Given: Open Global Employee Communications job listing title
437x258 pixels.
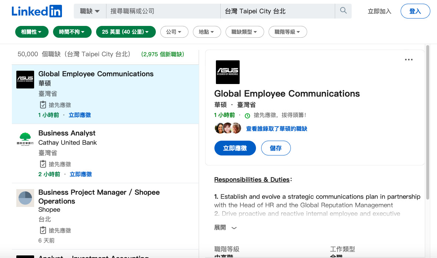Looking at the screenshot, I should [96, 74].
